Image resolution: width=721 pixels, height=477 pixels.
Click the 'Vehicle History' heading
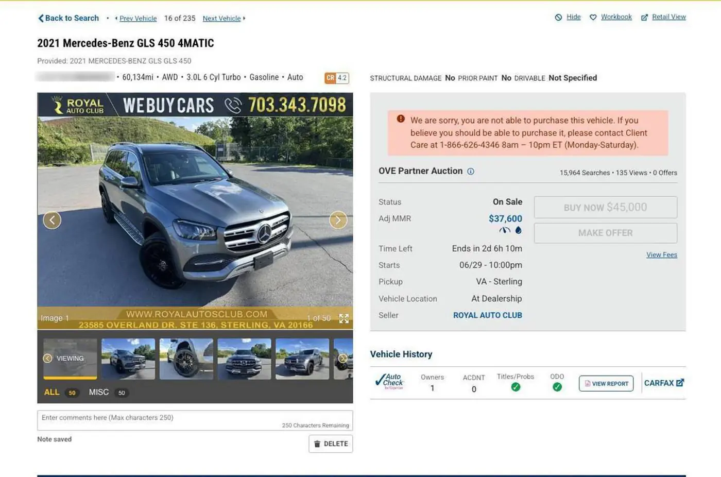(x=401, y=354)
